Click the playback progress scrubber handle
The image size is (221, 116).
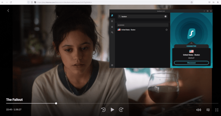(x=56, y=103)
